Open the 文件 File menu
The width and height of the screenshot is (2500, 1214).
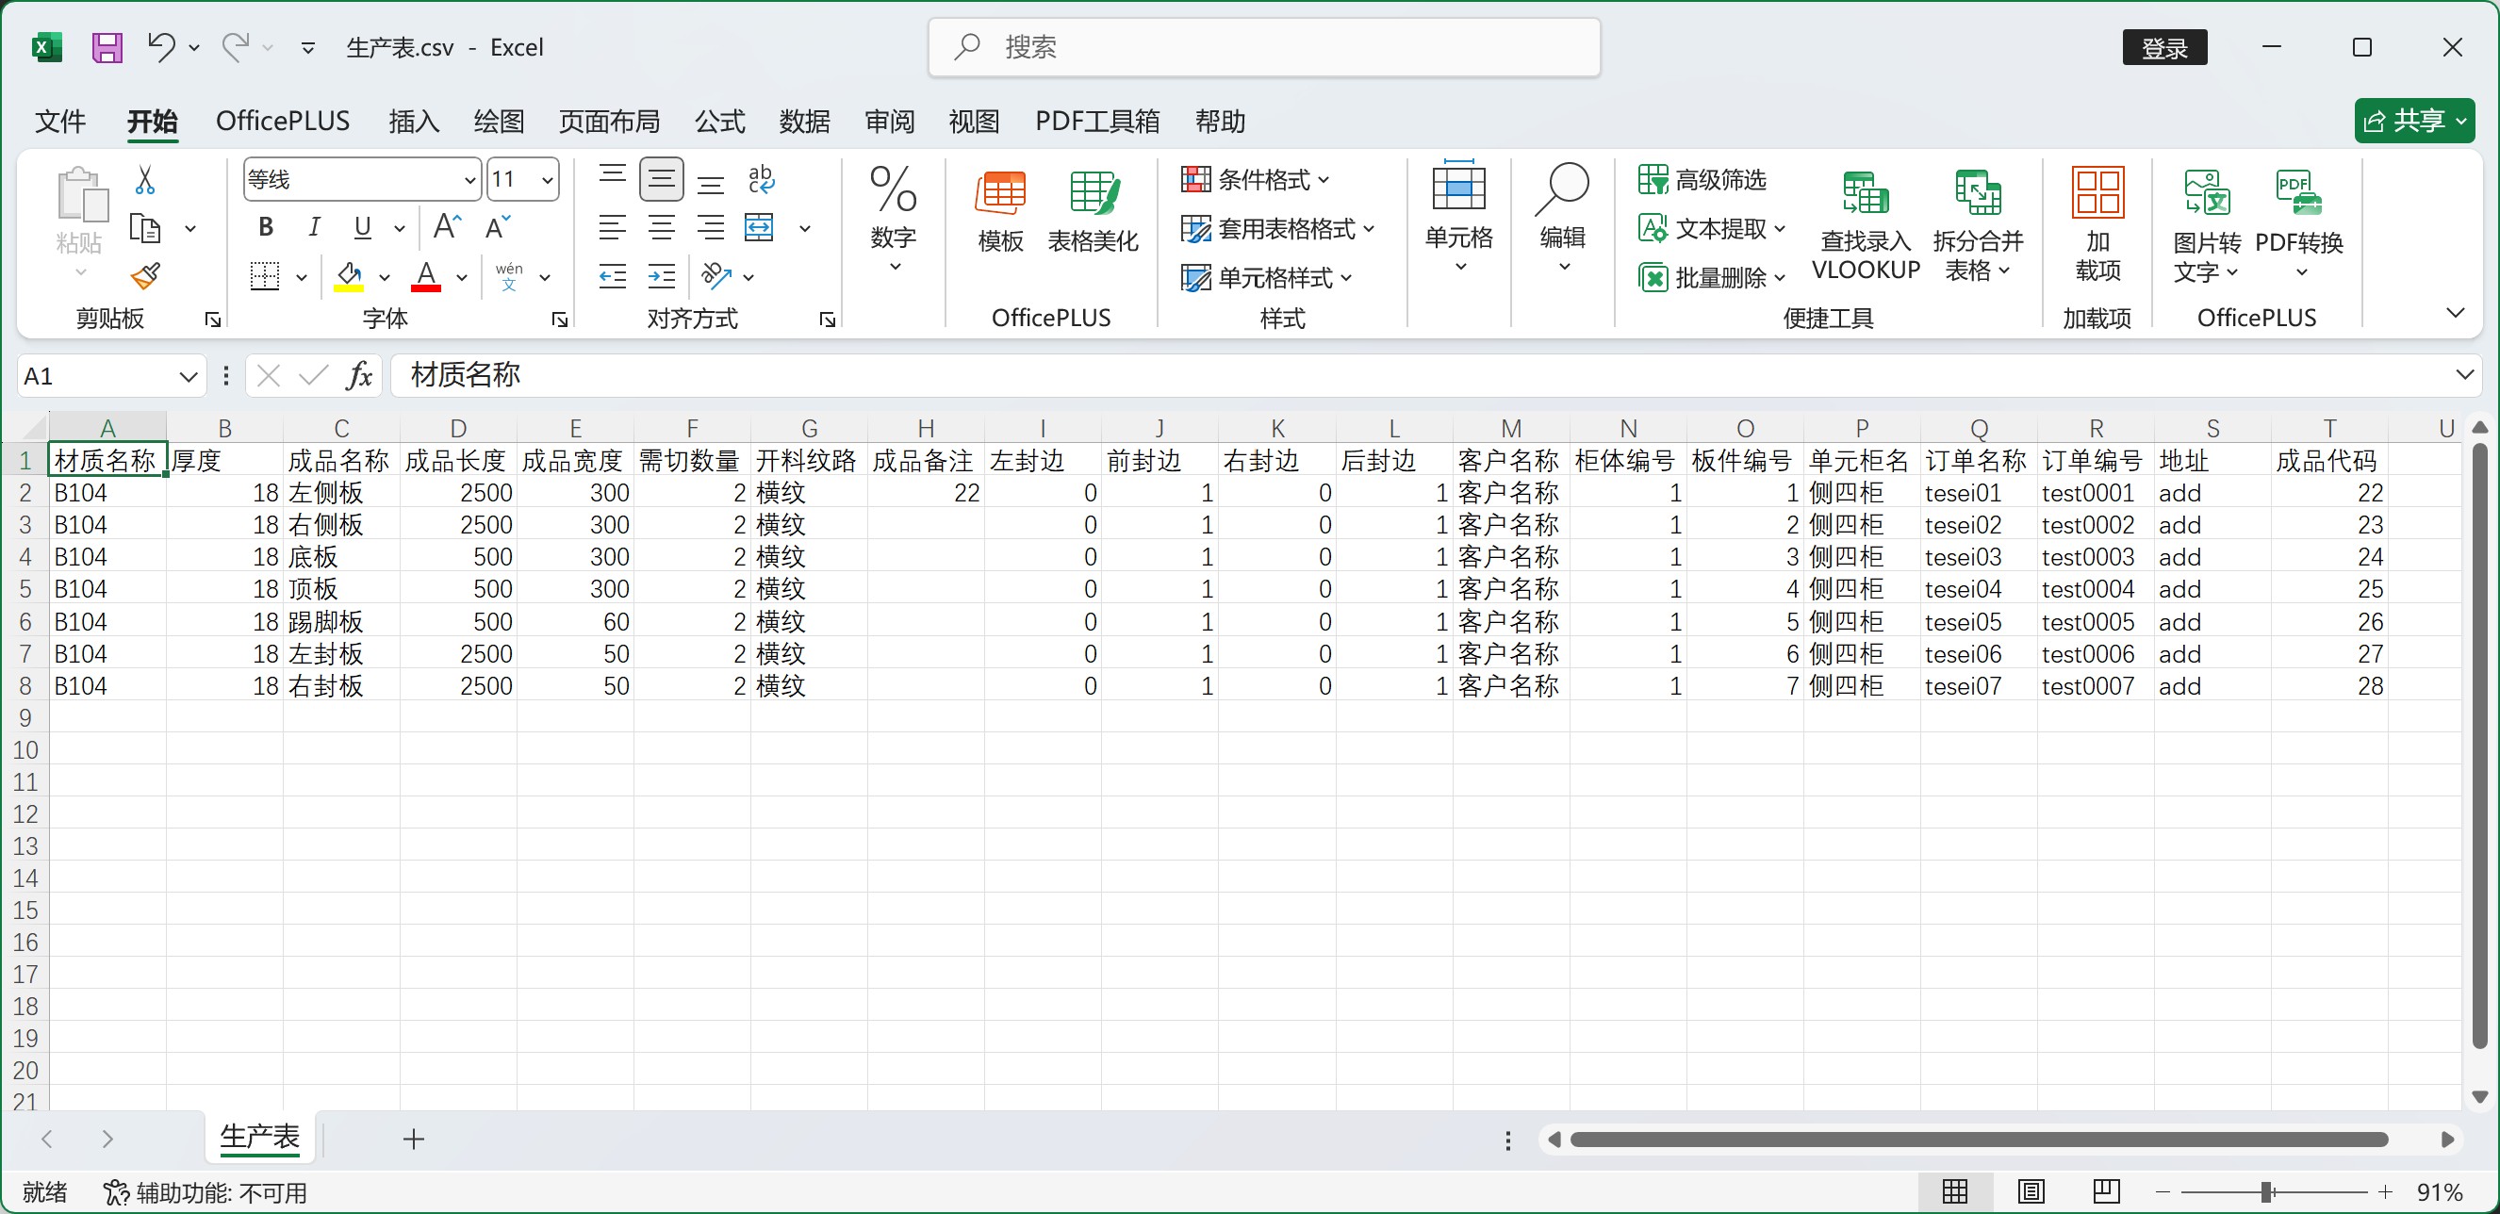tap(60, 122)
